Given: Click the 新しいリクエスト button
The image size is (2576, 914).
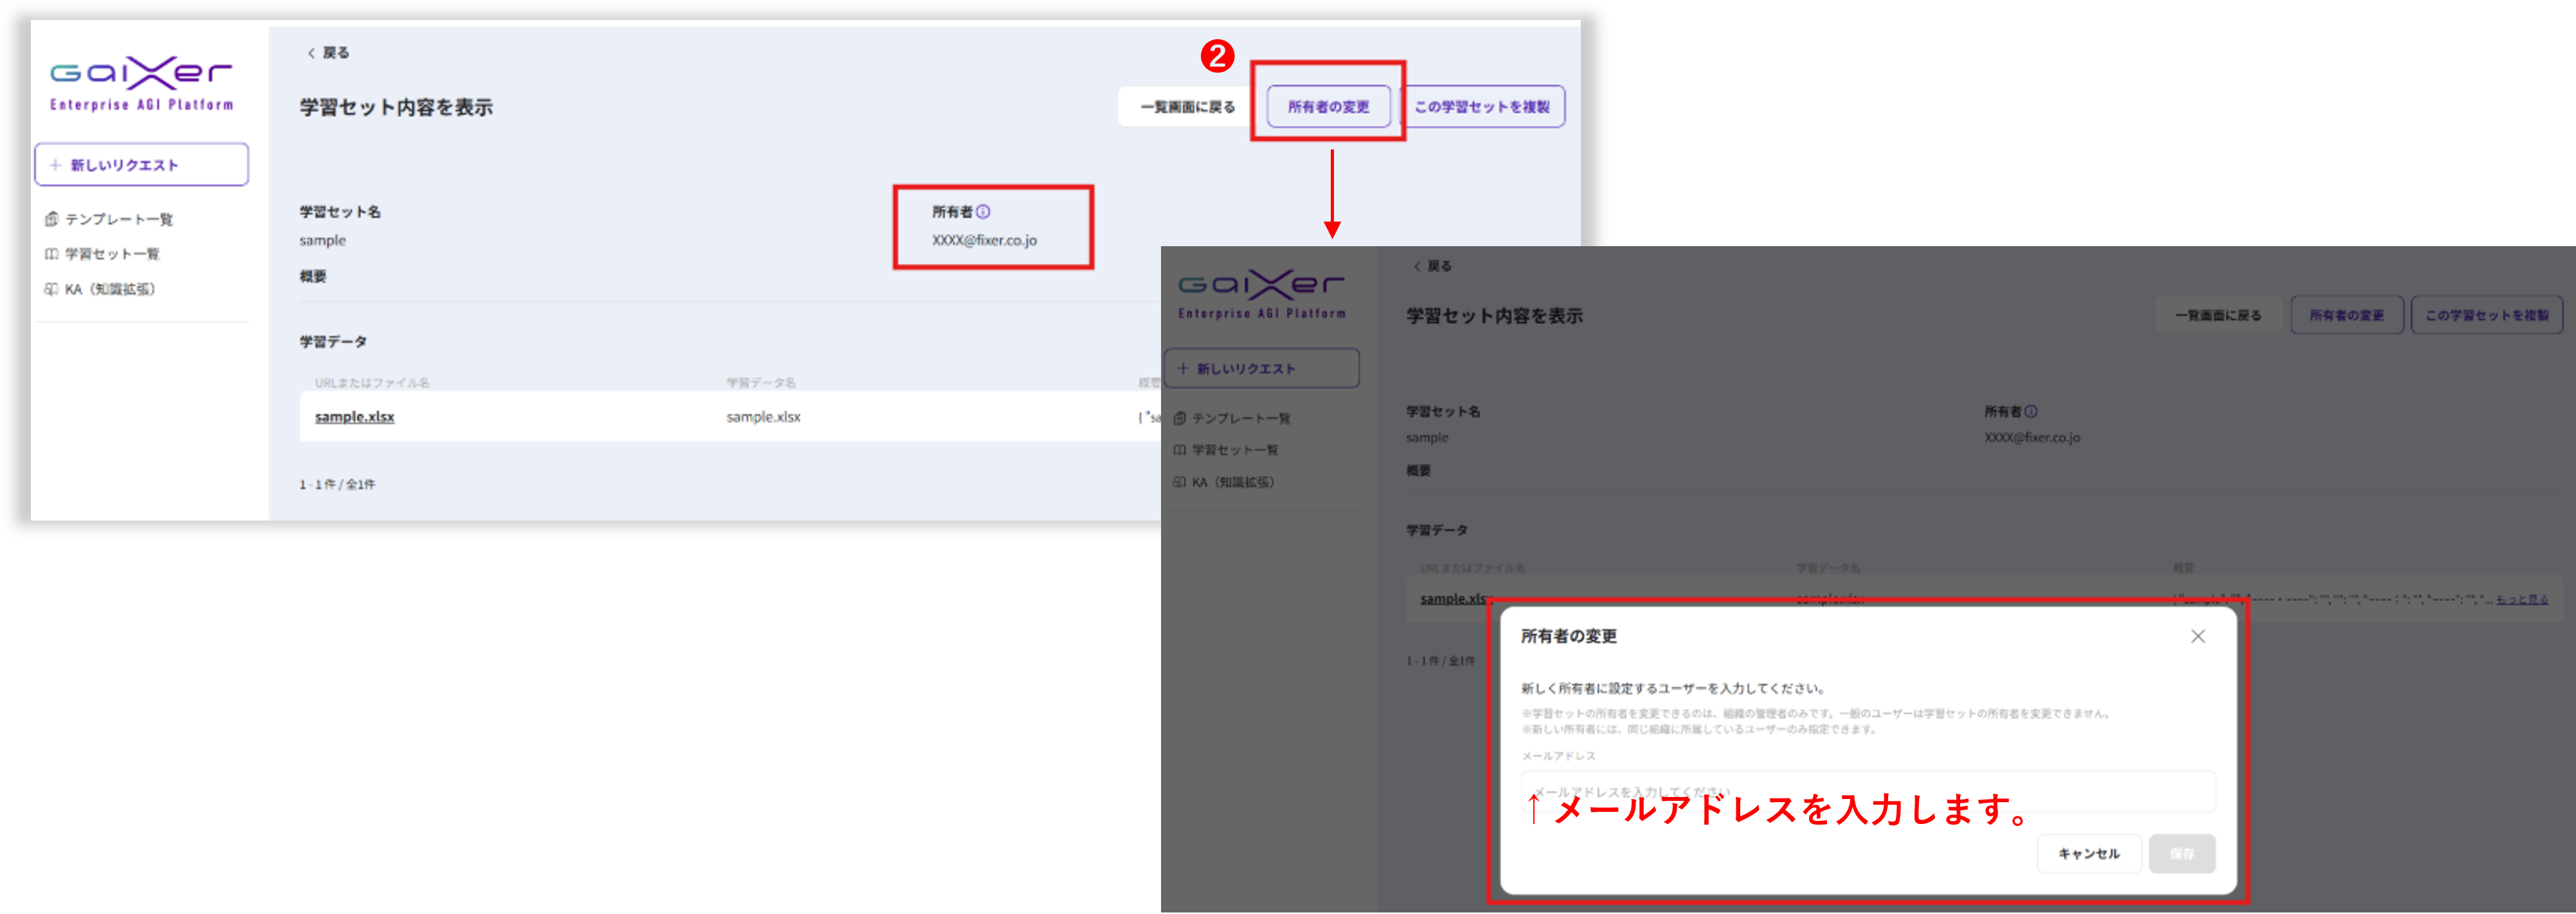Looking at the screenshot, I should tap(141, 165).
